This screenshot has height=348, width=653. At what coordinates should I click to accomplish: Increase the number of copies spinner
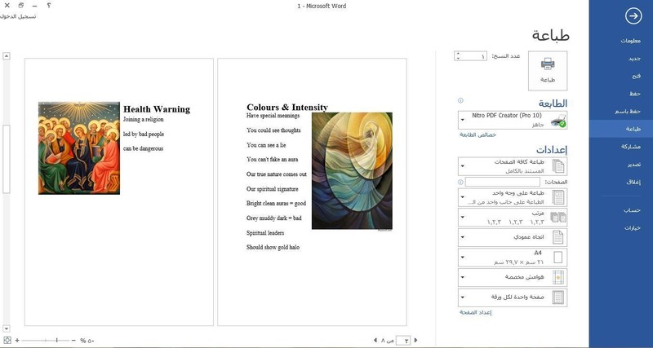pos(458,54)
